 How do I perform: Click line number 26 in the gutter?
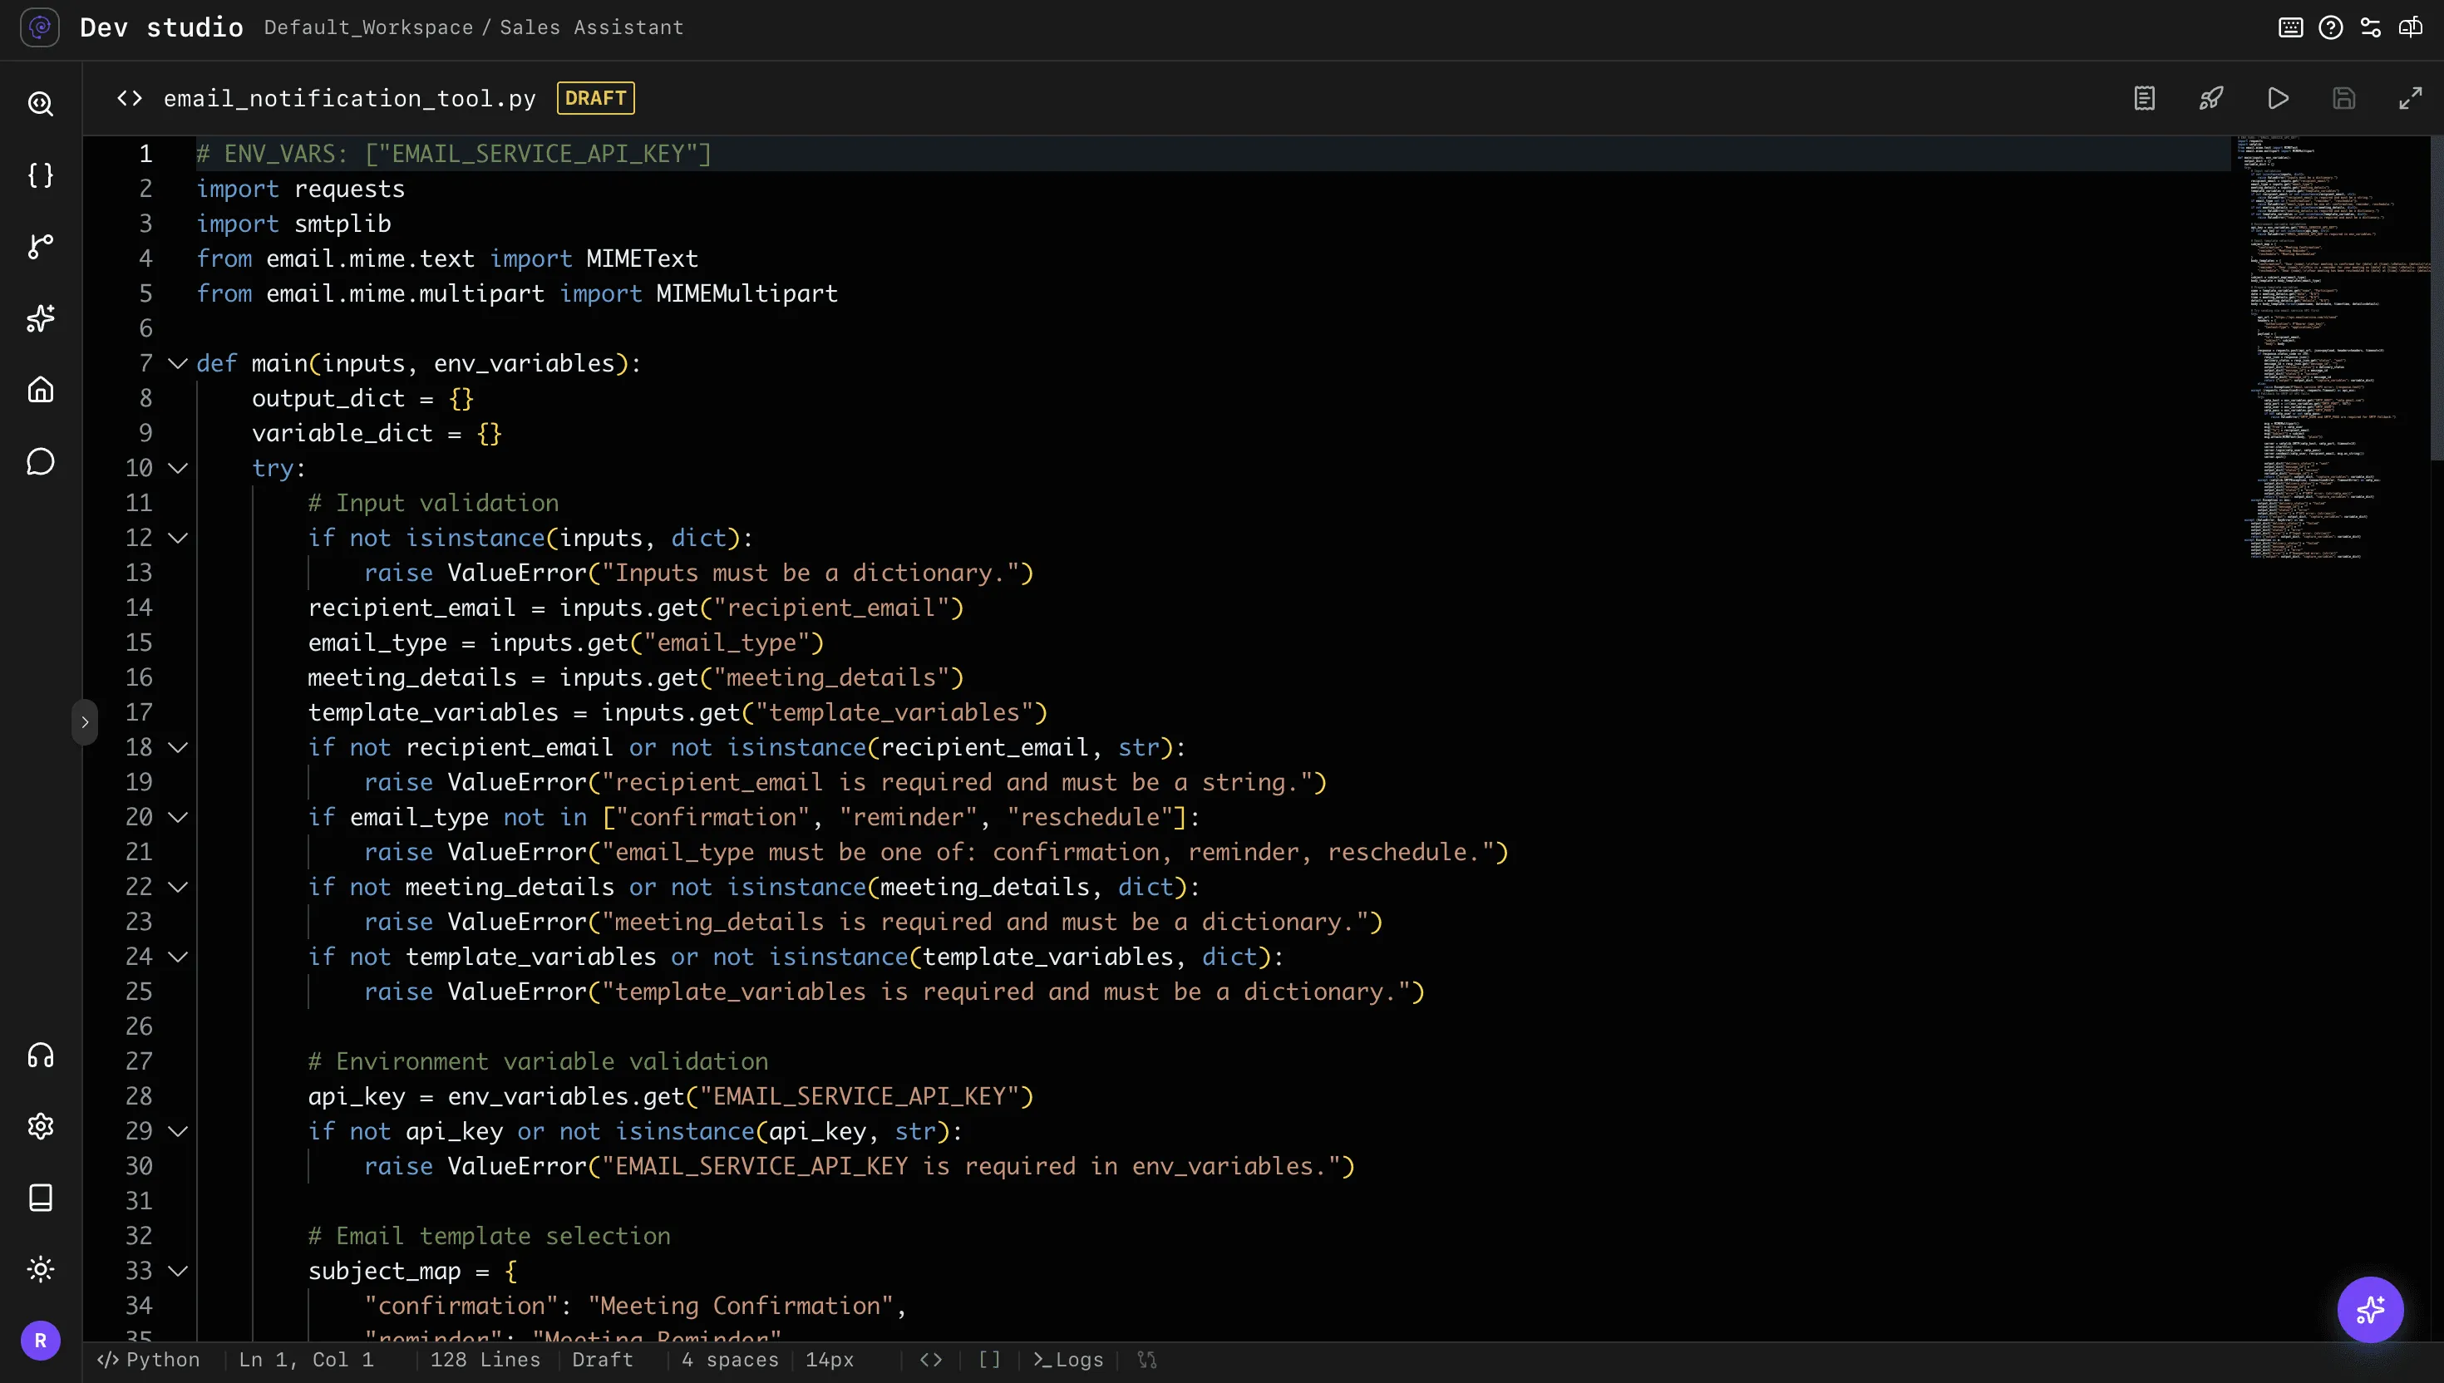[x=139, y=1026]
